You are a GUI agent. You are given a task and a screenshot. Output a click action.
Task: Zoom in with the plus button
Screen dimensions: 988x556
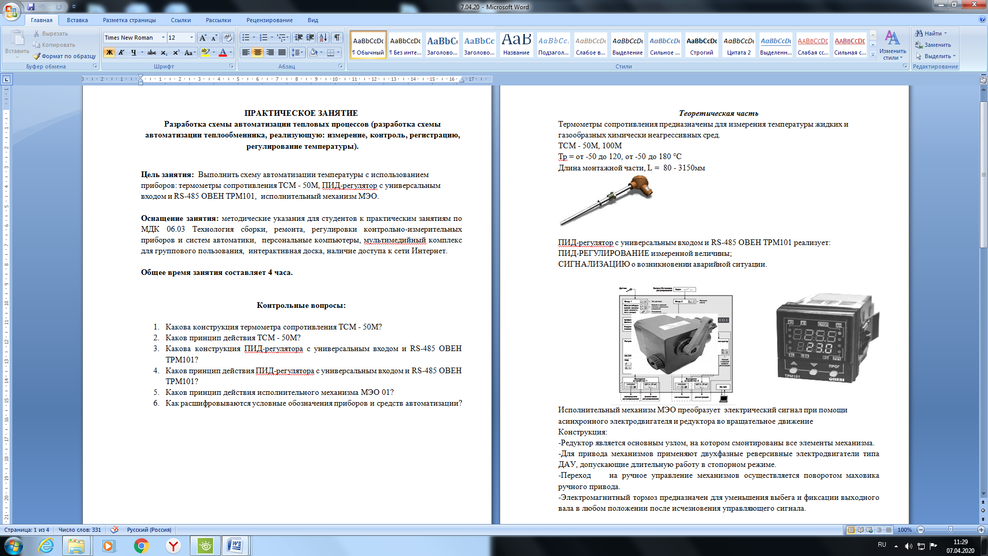click(x=981, y=530)
